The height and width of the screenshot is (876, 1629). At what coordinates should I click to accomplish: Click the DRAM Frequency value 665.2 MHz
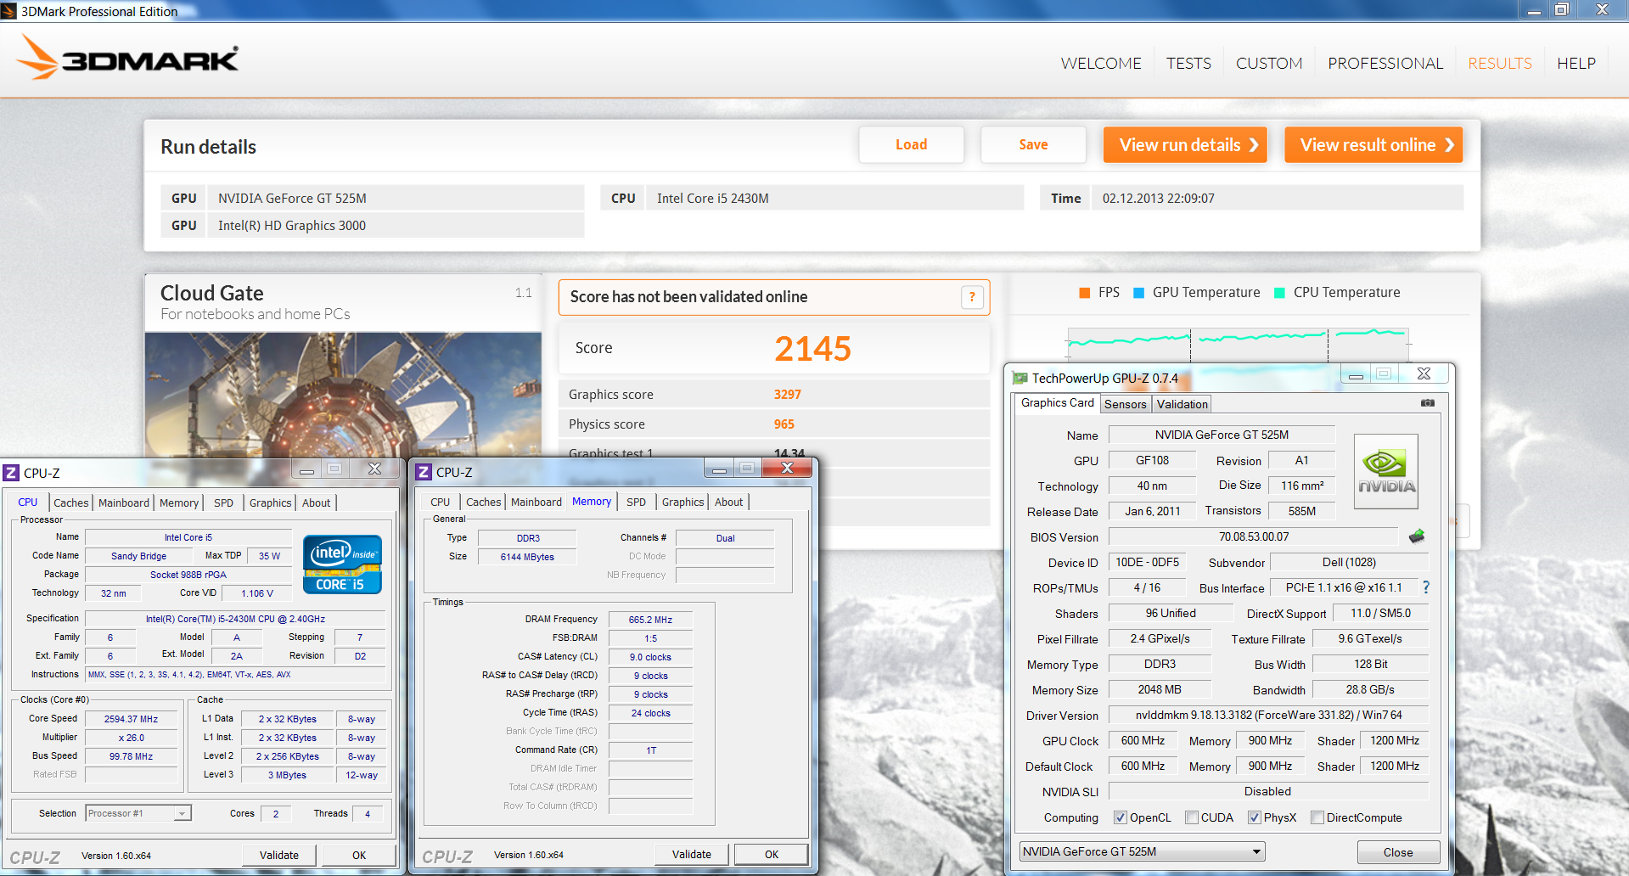click(x=650, y=620)
